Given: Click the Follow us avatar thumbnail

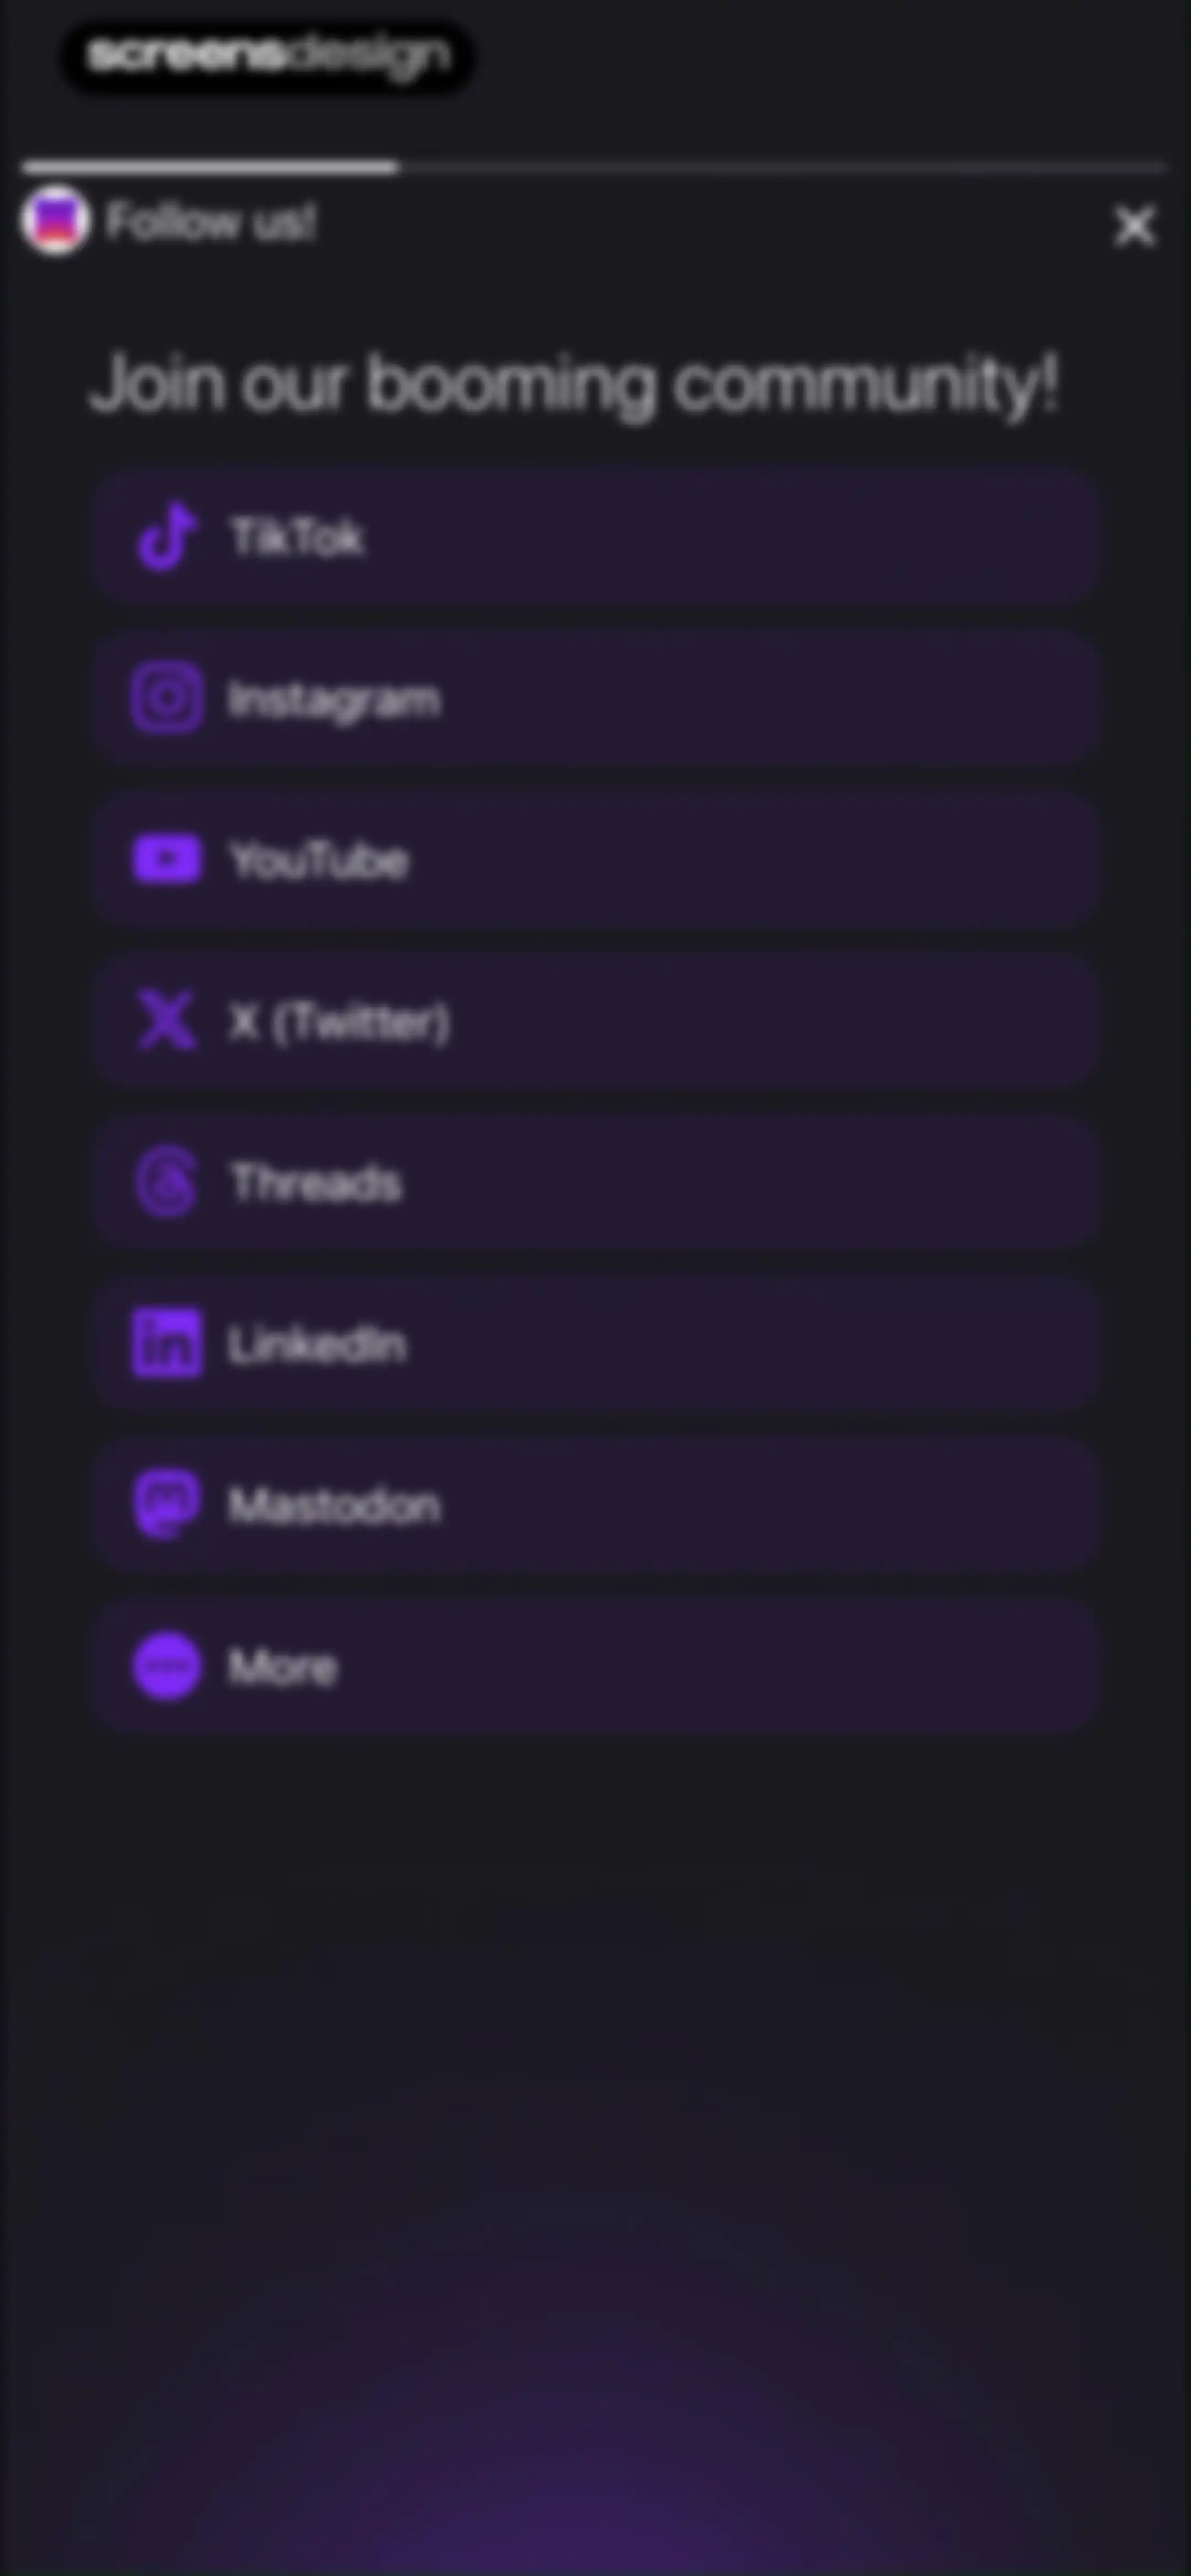Looking at the screenshot, I should (x=55, y=220).
